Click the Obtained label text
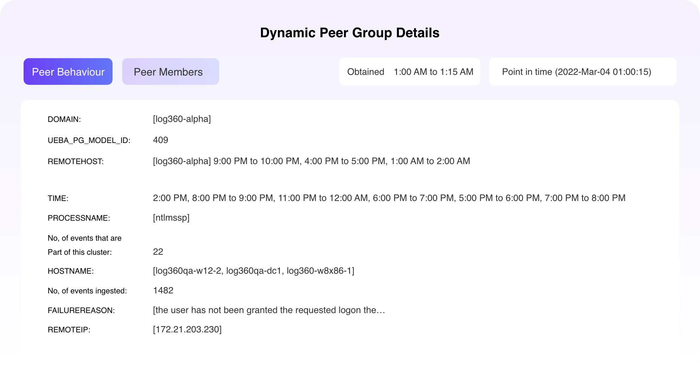This screenshot has width=700, height=377. [365, 71]
